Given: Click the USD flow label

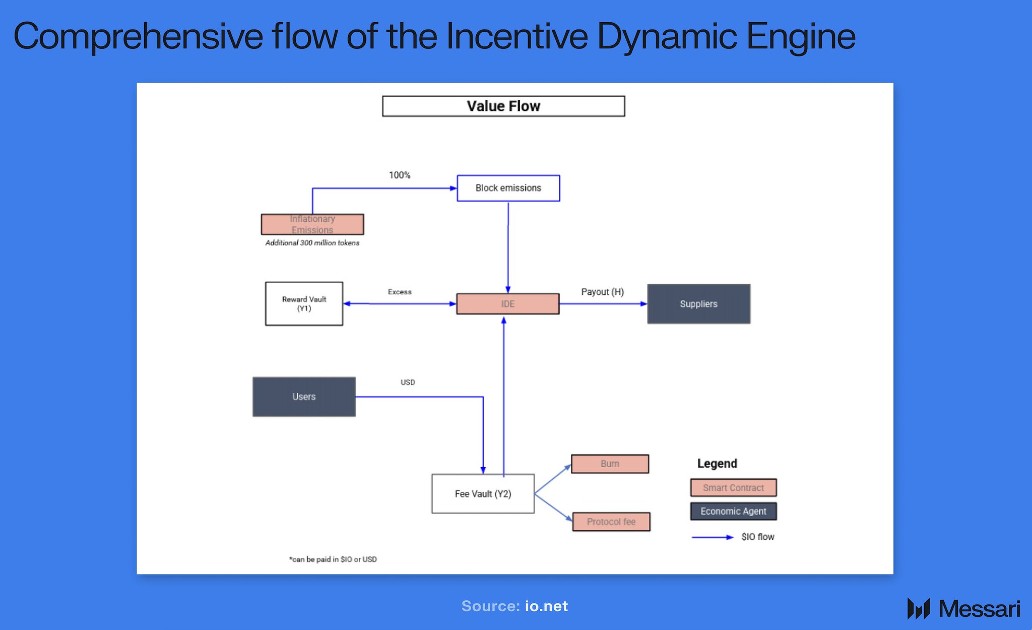Looking at the screenshot, I should (x=408, y=382).
